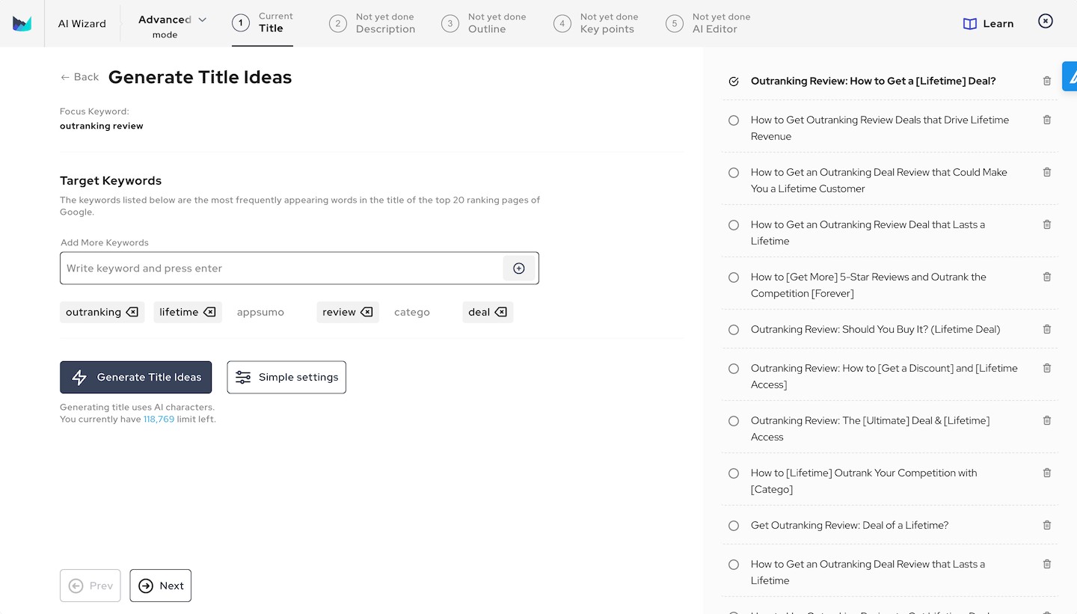Go to the Outline step
1077x614 pixels.
[484, 23]
